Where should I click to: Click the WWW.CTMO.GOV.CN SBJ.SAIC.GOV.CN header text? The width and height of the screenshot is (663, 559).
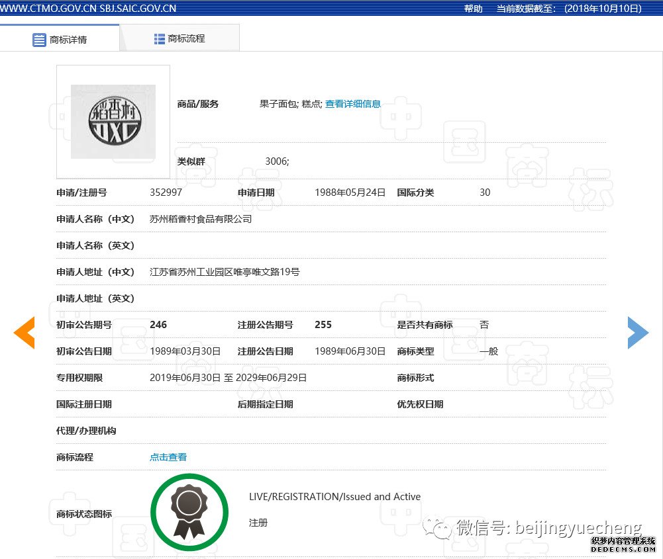click(88, 9)
